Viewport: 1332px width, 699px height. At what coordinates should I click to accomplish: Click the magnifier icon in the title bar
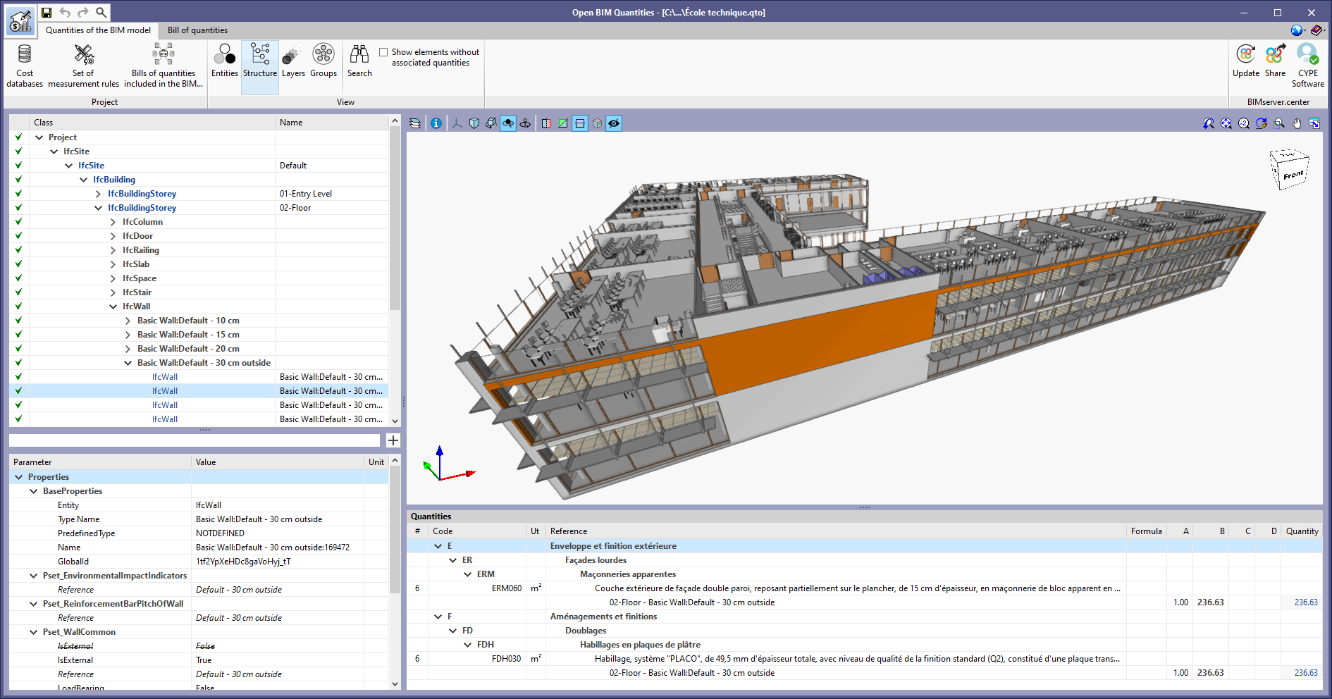point(101,12)
